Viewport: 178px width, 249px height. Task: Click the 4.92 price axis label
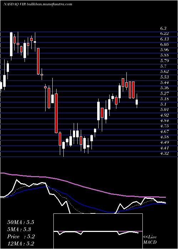[164, 115]
